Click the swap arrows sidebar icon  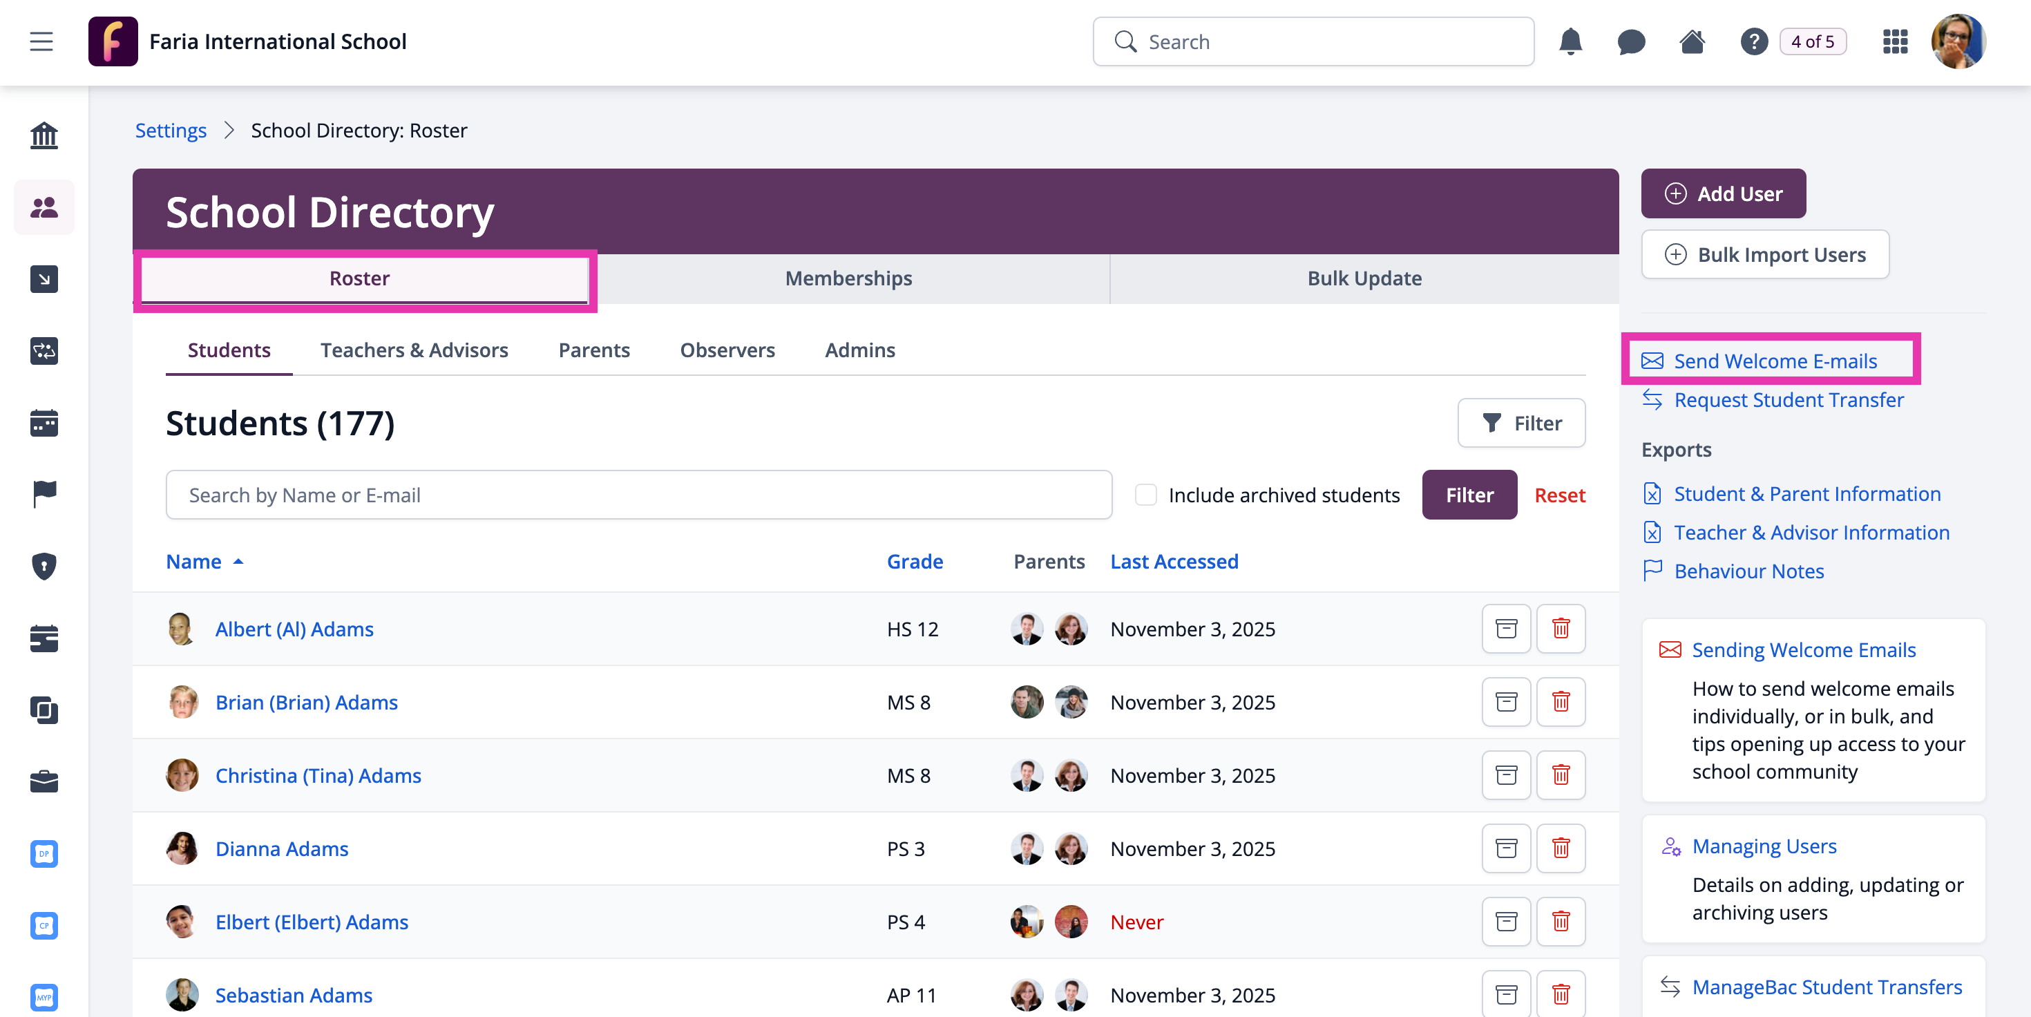click(44, 351)
